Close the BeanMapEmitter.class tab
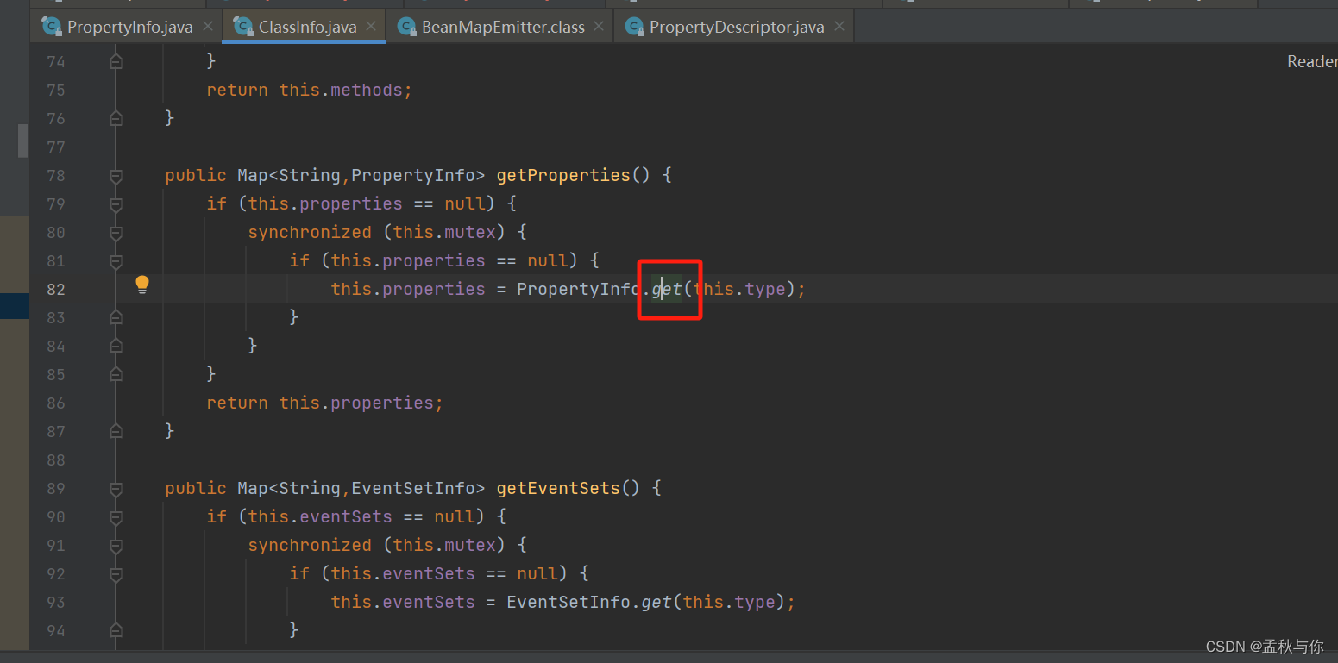The height and width of the screenshot is (663, 1338). pyautogui.click(x=599, y=27)
